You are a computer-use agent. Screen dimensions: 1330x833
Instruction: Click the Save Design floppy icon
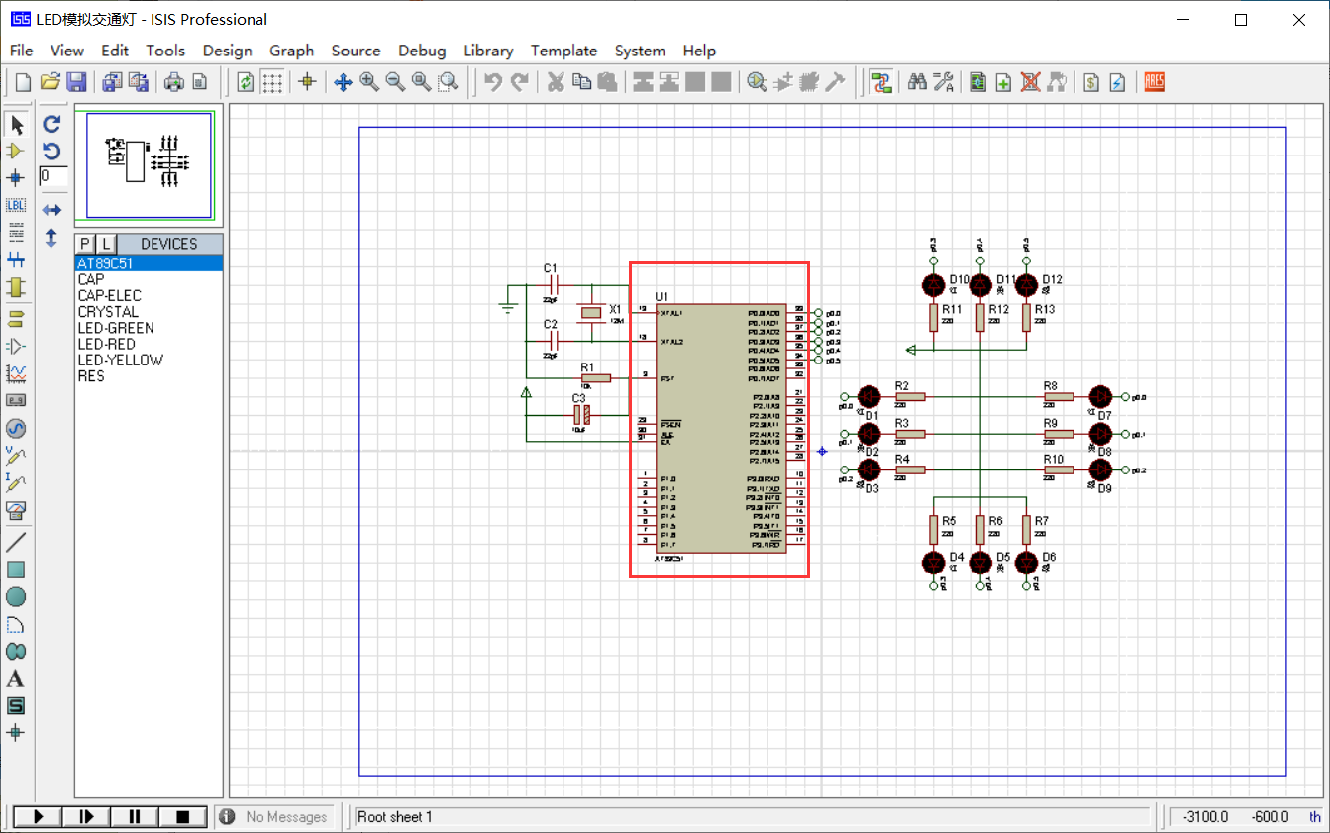pos(76,82)
